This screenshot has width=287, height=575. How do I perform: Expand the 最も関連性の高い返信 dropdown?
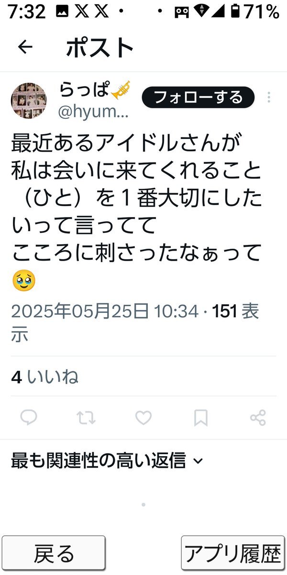click(107, 461)
